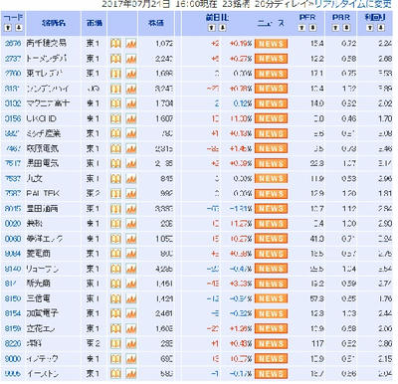
Task: Open chart icon for 高千穂交易 row
Action: click(x=131, y=44)
